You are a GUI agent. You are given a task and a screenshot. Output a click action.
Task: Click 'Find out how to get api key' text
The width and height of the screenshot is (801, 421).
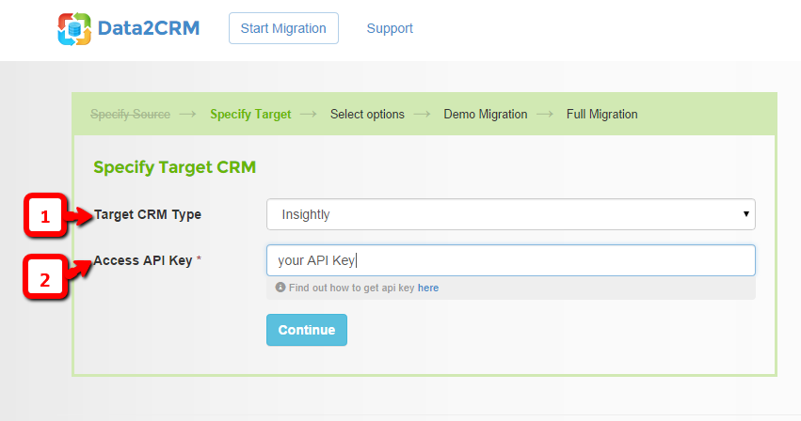351,288
